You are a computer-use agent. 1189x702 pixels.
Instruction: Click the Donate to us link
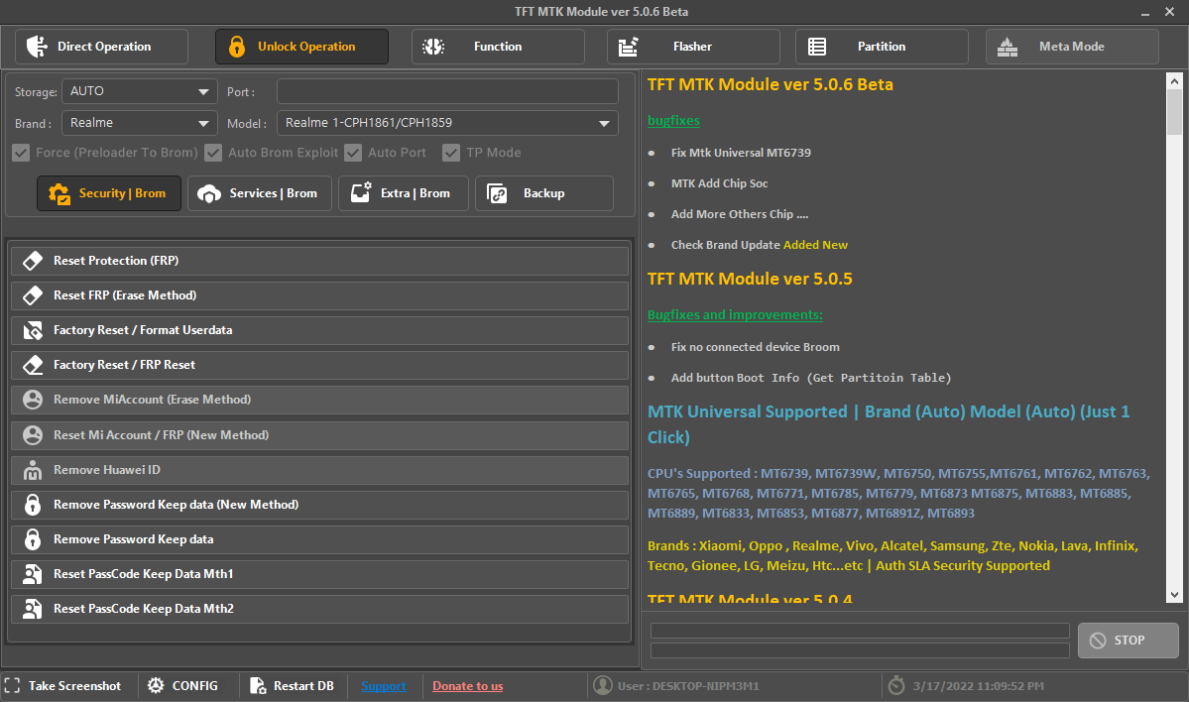(467, 685)
